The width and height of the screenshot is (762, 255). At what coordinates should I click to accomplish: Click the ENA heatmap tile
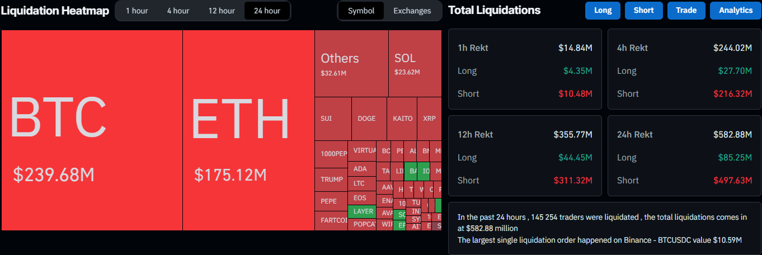coord(385,201)
